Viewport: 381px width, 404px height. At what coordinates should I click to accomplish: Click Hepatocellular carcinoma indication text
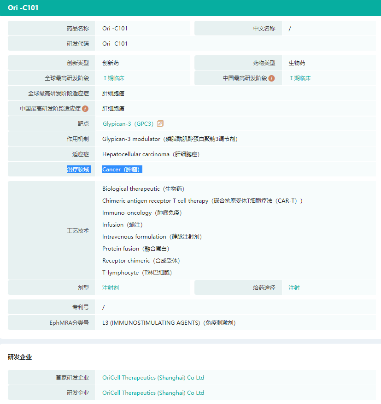pyautogui.click(x=151, y=154)
